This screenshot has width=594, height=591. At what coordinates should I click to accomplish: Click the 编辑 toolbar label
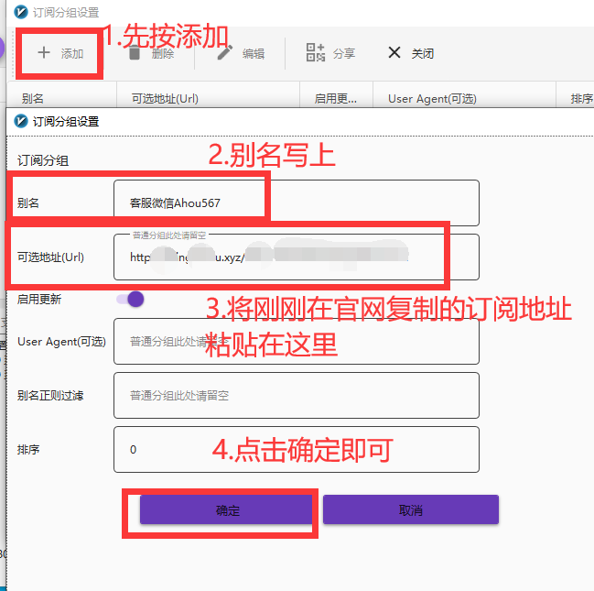[x=254, y=53]
